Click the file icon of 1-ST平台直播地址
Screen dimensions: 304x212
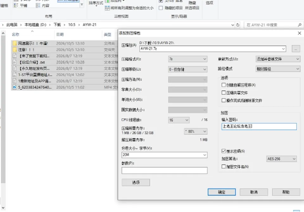[15, 75]
